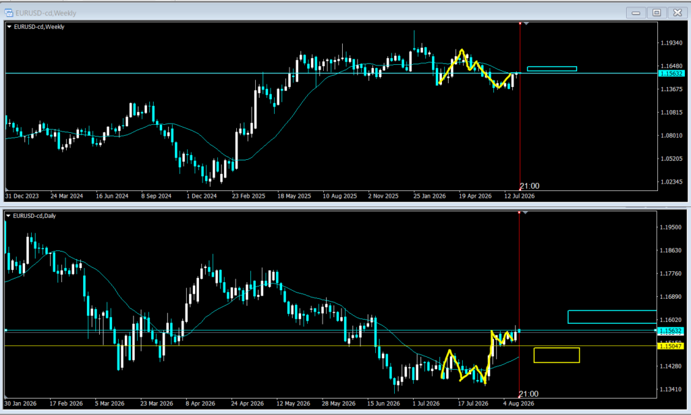The height and width of the screenshot is (415, 691).
Task: Click the 8 Apr 2026 date label
Action: (200, 404)
